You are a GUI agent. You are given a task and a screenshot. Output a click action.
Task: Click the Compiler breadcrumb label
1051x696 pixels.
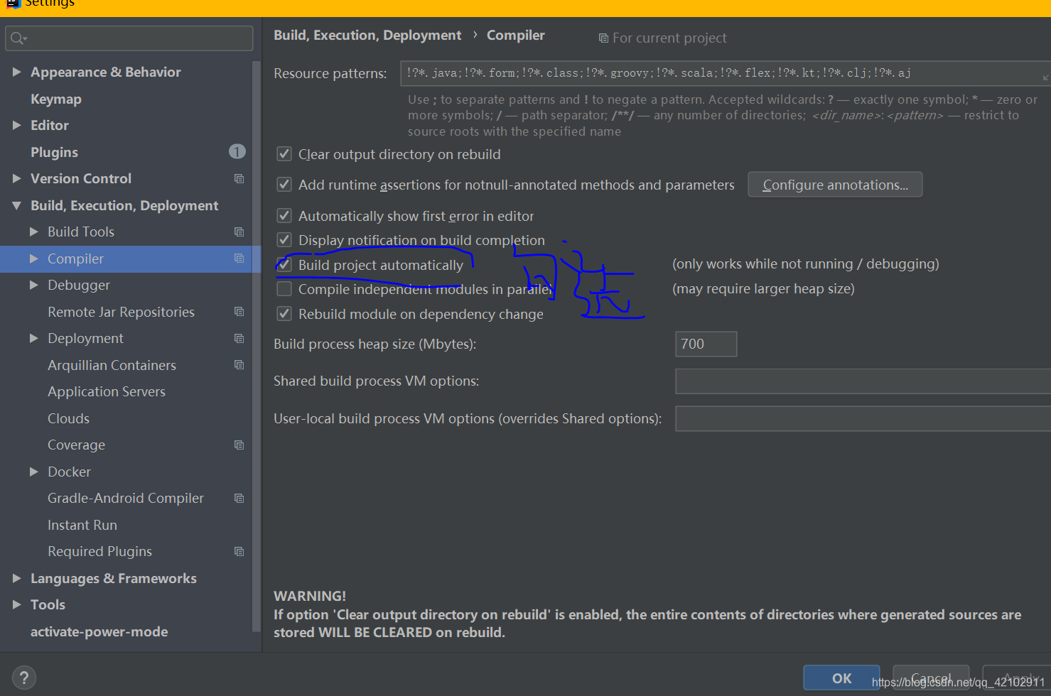tap(516, 35)
